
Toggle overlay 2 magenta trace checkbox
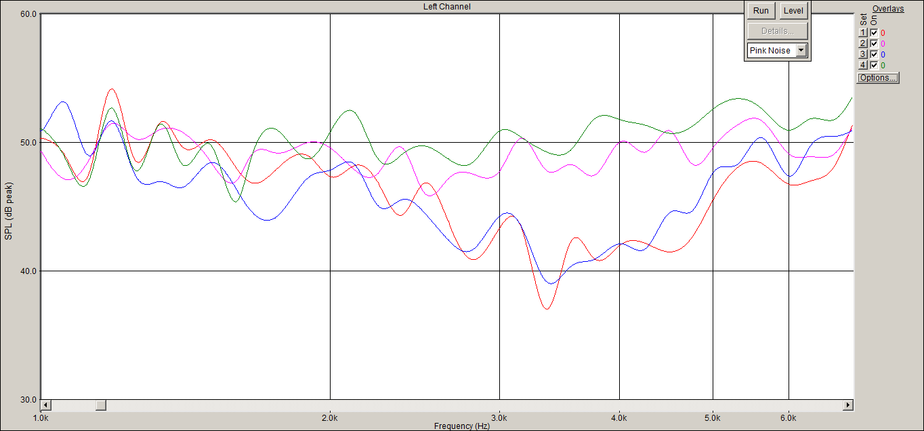pos(874,43)
